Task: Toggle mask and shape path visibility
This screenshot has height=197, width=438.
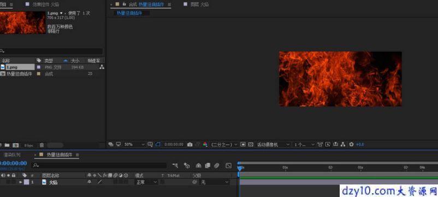Action: click(158, 144)
